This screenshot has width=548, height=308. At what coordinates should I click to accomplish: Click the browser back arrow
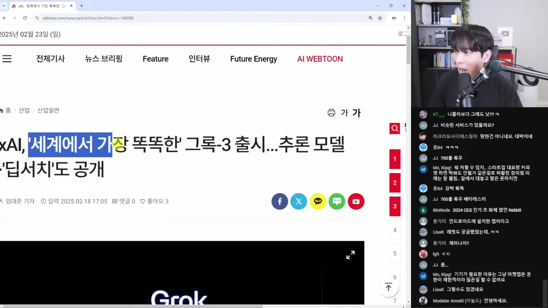click(x=4, y=18)
